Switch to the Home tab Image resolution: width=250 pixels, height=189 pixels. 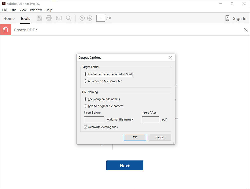[x=9, y=18]
